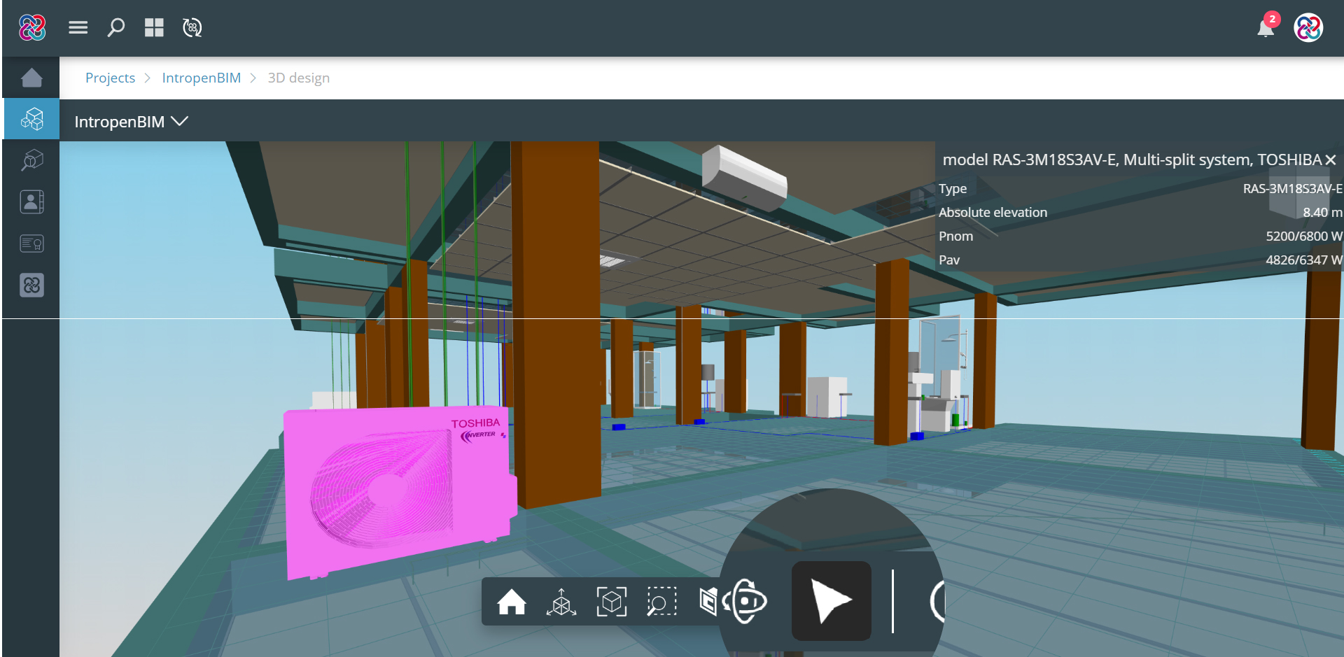The width and height of the screenshot is (1344, 657).
Task: Close the RAS-3M18S3AV-E properties popup
Action: pyautogui.click(x=1331, y=160)
